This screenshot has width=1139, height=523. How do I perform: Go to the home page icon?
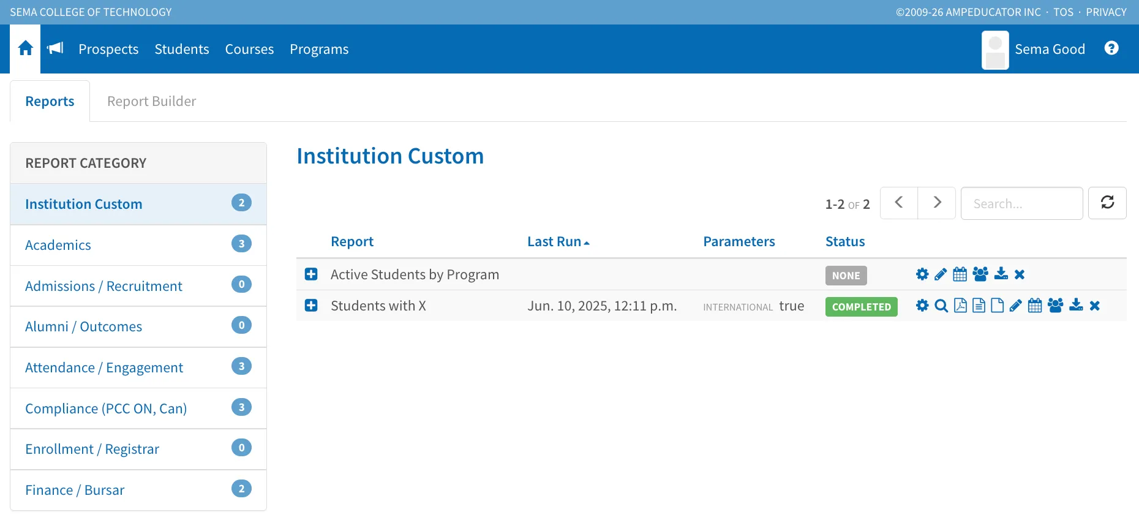(25, 48)
